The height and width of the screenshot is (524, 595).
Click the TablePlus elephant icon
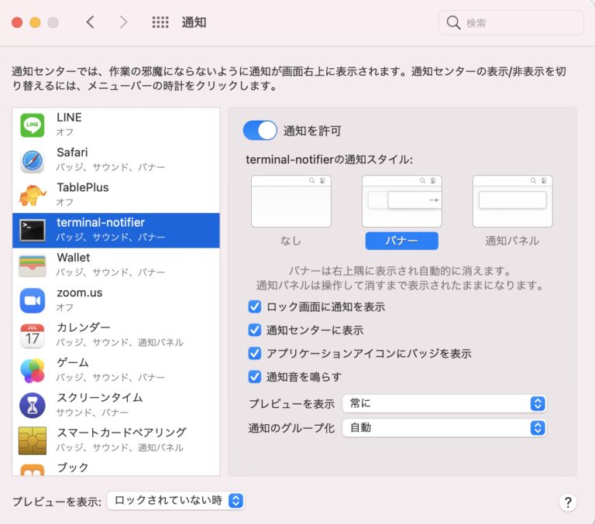pos(33,195)
